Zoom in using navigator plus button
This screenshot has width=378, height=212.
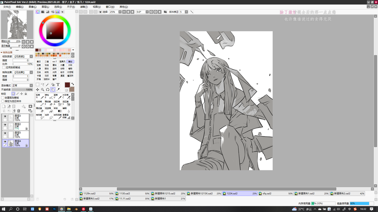(28, 42)
